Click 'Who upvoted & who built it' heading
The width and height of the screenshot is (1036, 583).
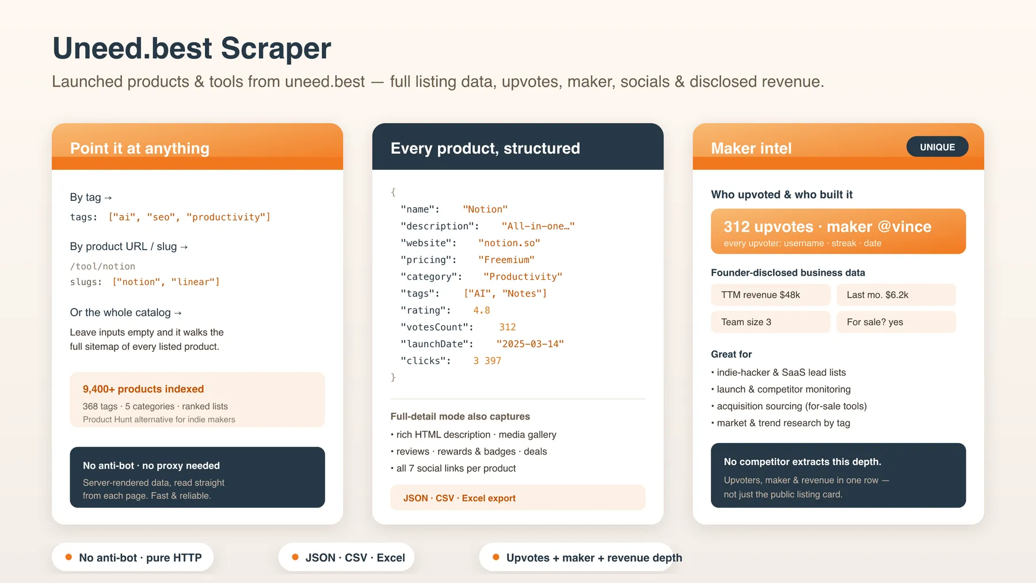pos(782,195)
